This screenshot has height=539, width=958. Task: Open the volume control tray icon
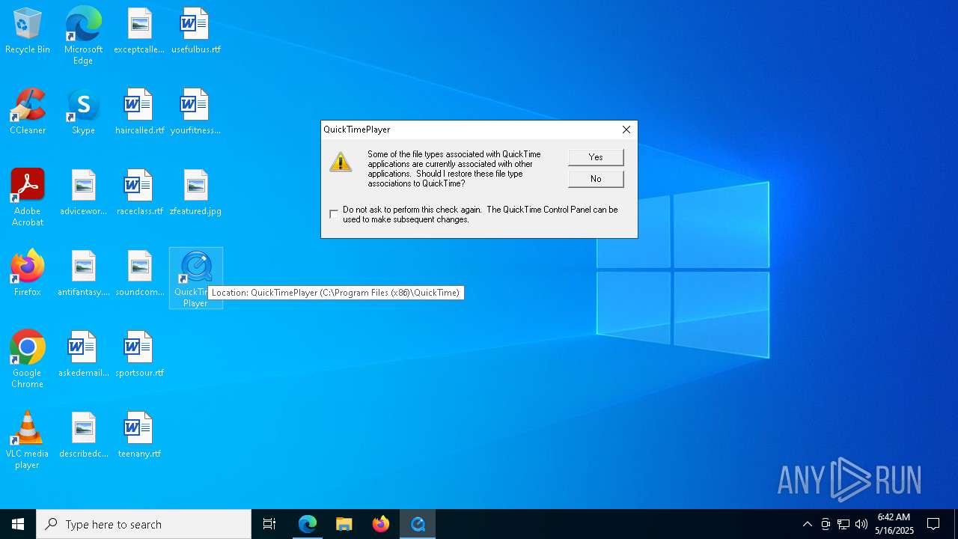click(x=861, y=524)
